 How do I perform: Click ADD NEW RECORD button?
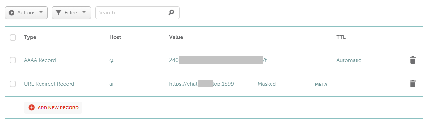click(53, 107)
